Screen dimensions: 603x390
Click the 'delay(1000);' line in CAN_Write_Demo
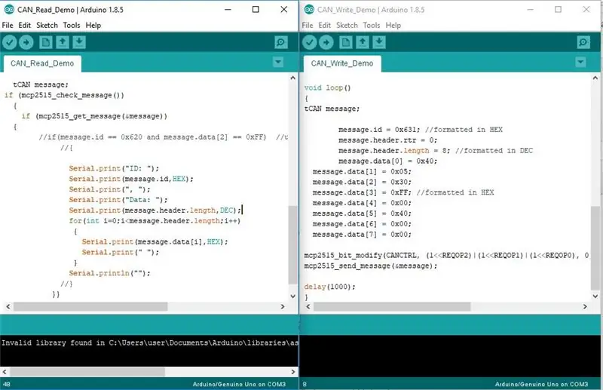[x=329, y=287]
